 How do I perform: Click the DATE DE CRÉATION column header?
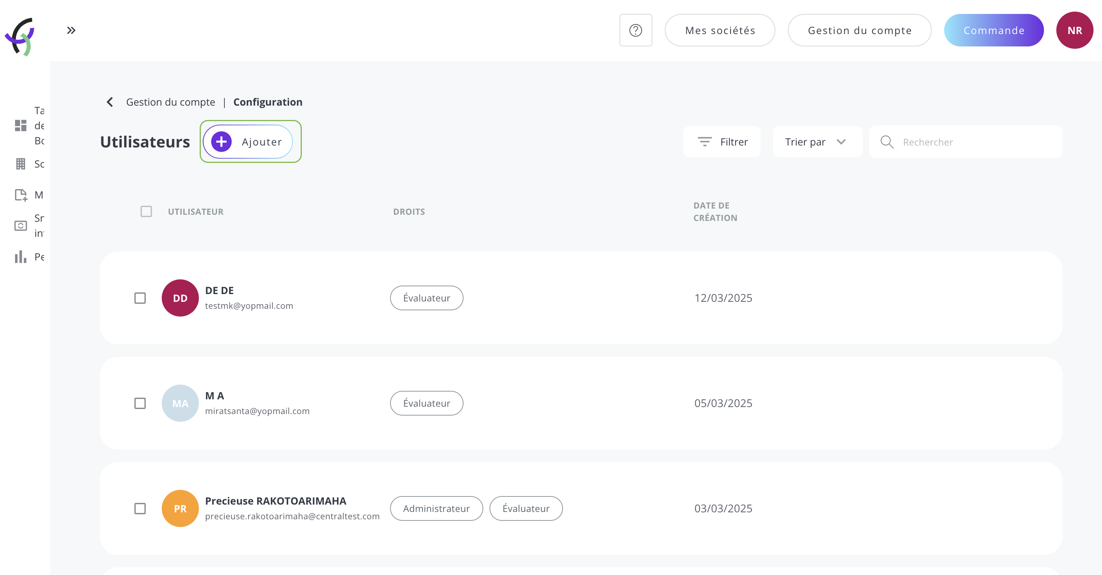point(715,211)
